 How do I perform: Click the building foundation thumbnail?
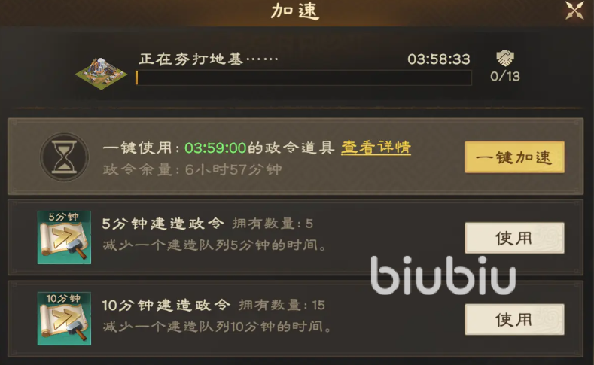click(x=101, y=74)
